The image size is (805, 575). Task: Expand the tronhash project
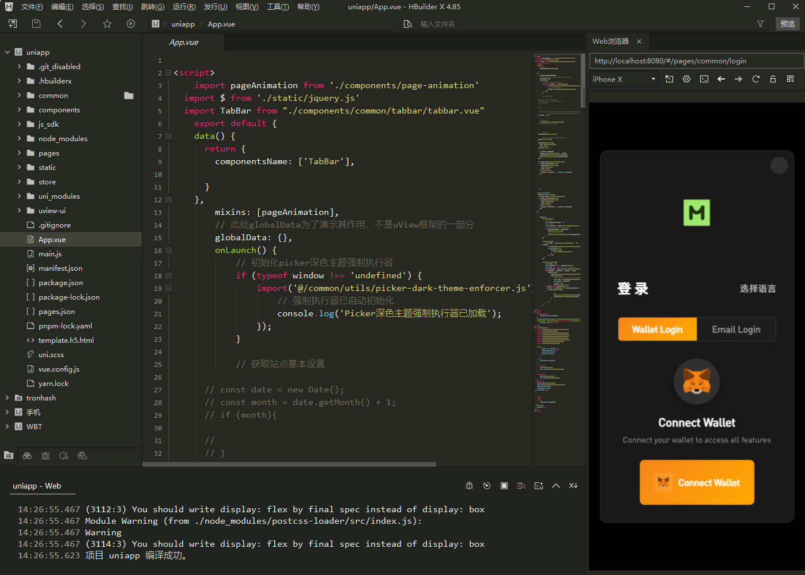pos(7,398)
